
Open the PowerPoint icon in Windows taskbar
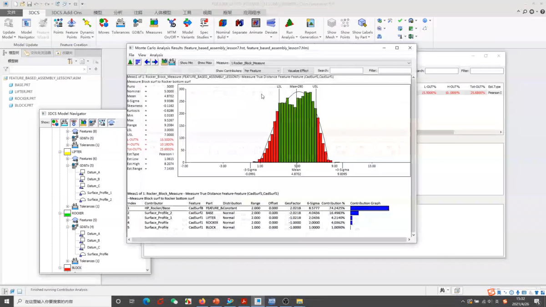coord(216,301)
